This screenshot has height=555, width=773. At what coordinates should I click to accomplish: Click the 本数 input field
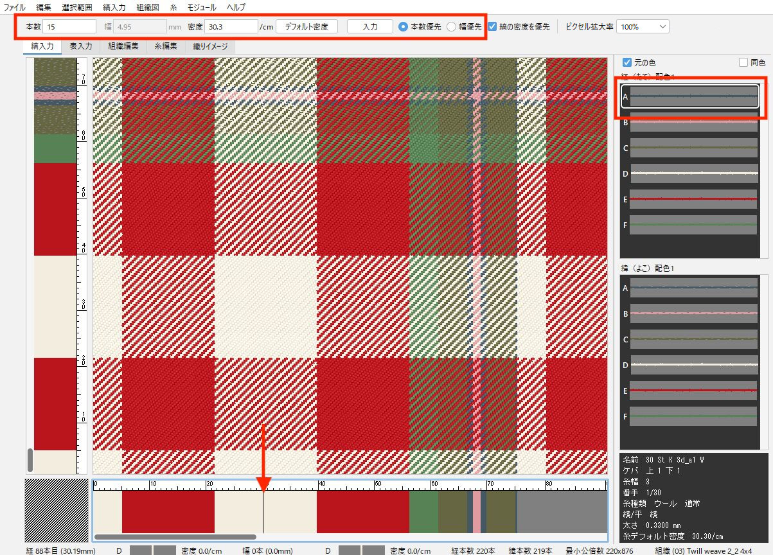click(x=70, y=27)
